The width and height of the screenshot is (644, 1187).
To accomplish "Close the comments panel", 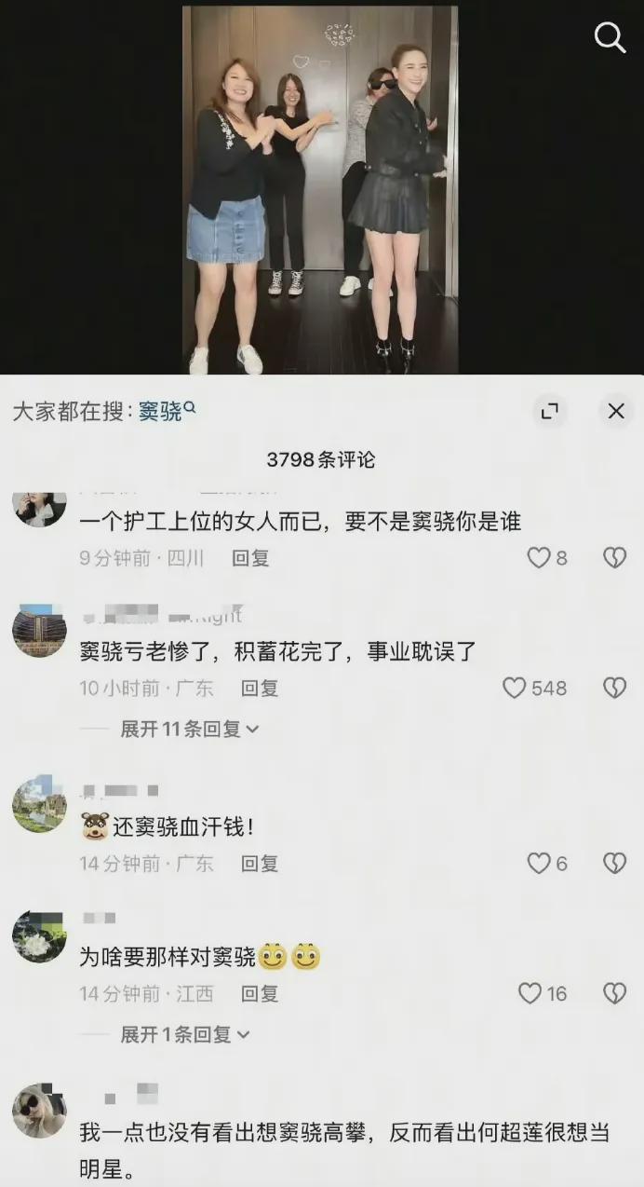I will click(616, 411).
